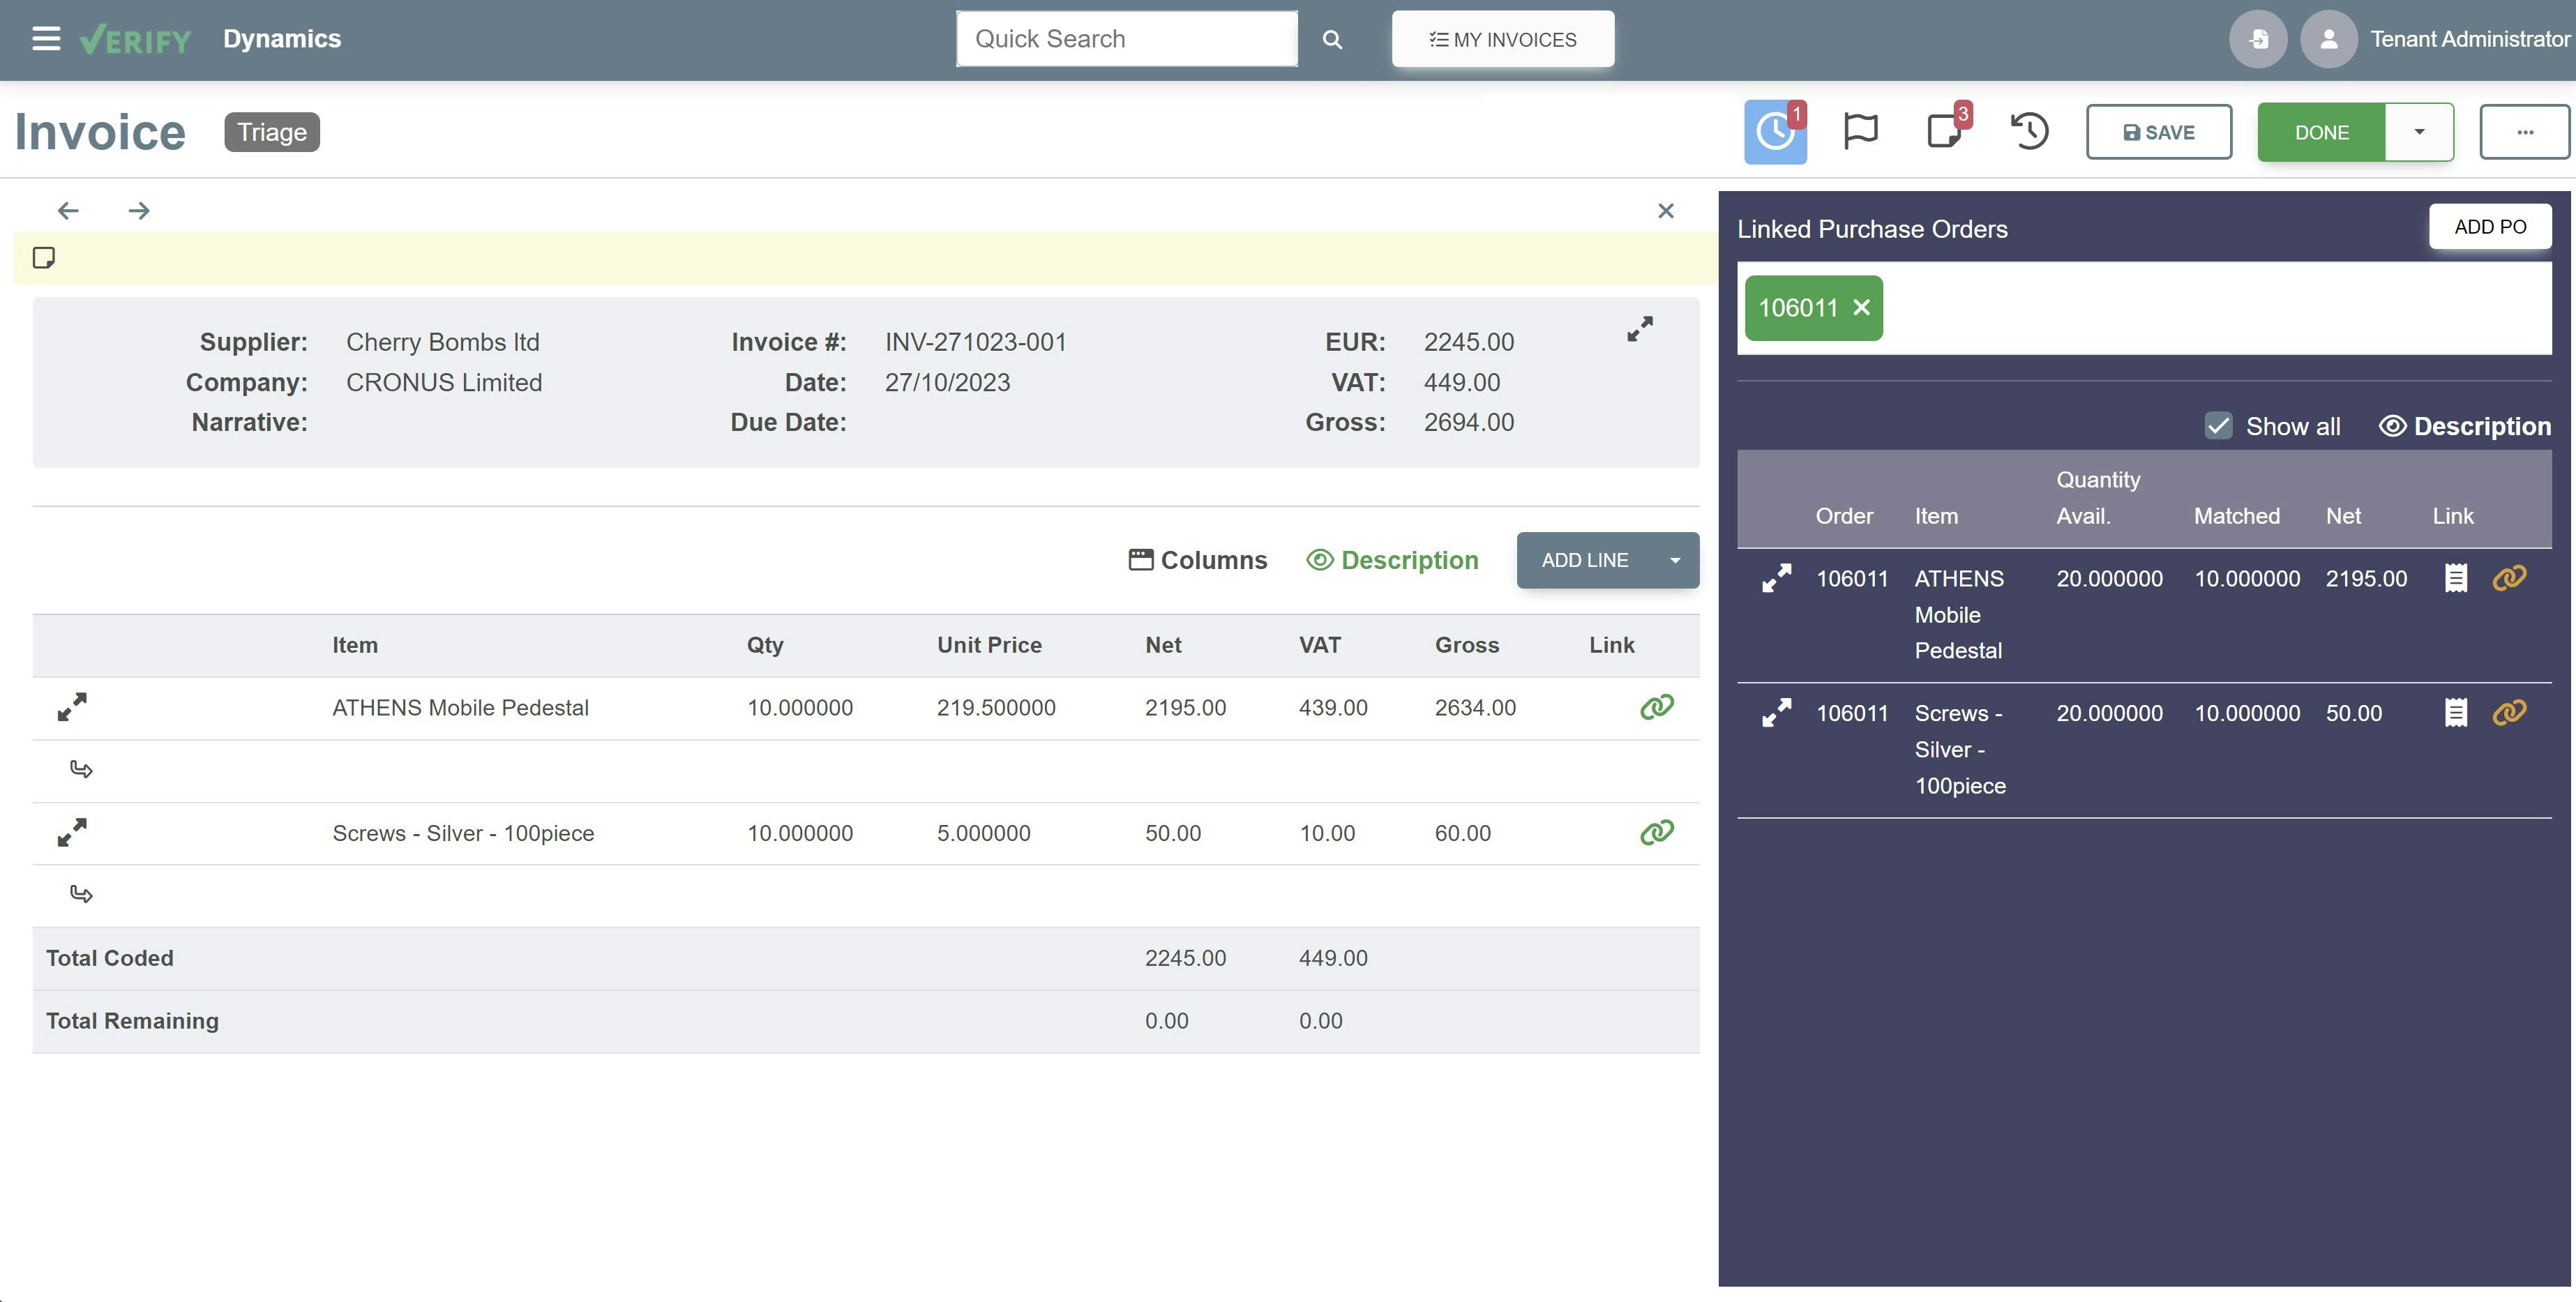Toggle Description visibility in Linked Purchase Orders panel
The width and height of the screenshot is (2576, 1302).
pyautogui.click(x=2465, y=425)
